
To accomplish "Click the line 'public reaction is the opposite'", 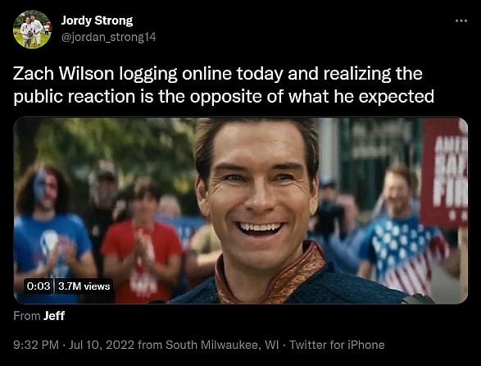I will [224, 97].
